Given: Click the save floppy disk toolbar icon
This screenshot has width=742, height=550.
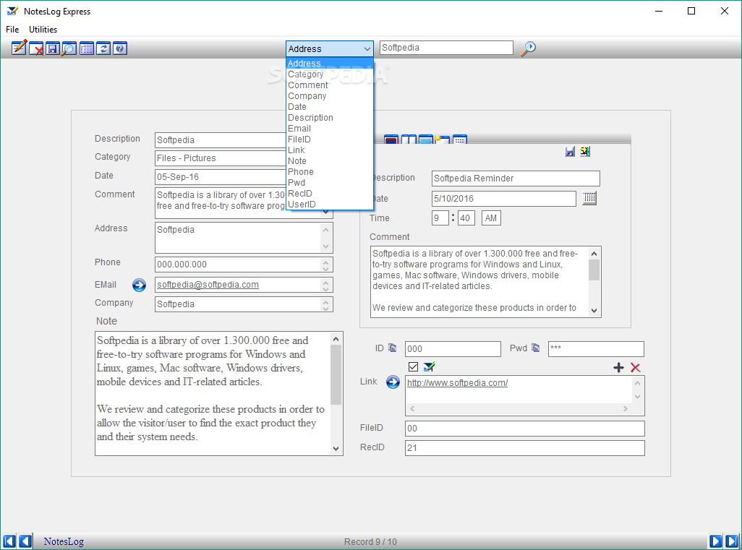Looking at the screenshot, I should point(53,48).
